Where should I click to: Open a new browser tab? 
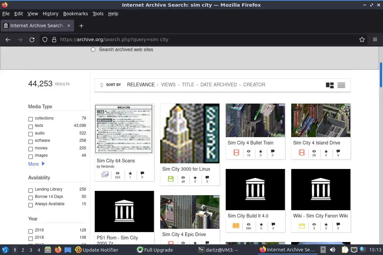pos(81,26)
